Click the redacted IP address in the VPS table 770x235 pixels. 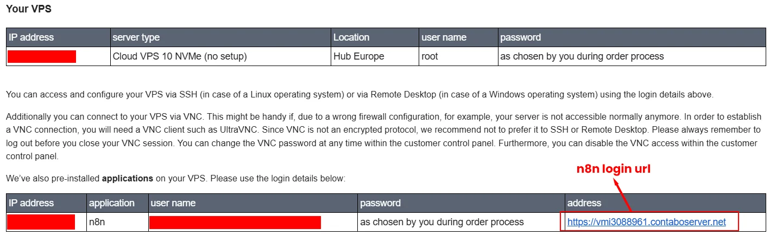42,56
